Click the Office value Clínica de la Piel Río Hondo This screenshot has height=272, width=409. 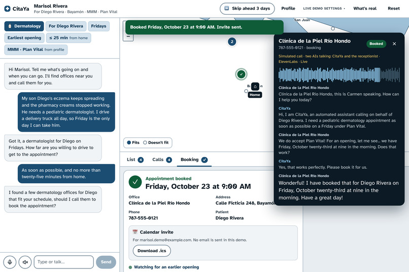tap(159, 203)
